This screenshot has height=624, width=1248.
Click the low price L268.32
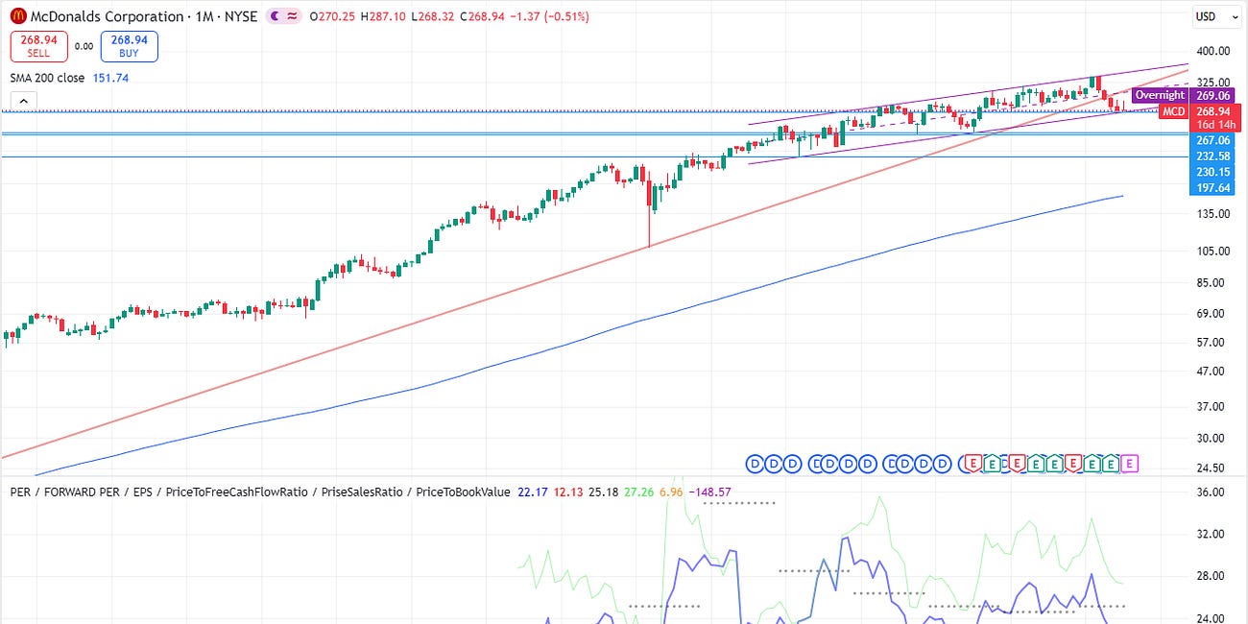[x=435, y=17]
